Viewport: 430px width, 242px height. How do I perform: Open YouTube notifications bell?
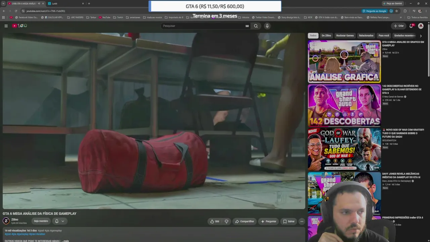411,26
